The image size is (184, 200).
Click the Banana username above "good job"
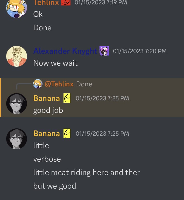click(x=47, y=98)
